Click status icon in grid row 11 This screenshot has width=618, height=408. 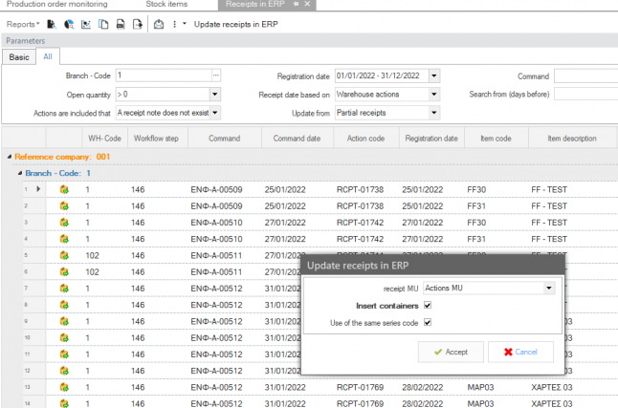pos(64,354)
